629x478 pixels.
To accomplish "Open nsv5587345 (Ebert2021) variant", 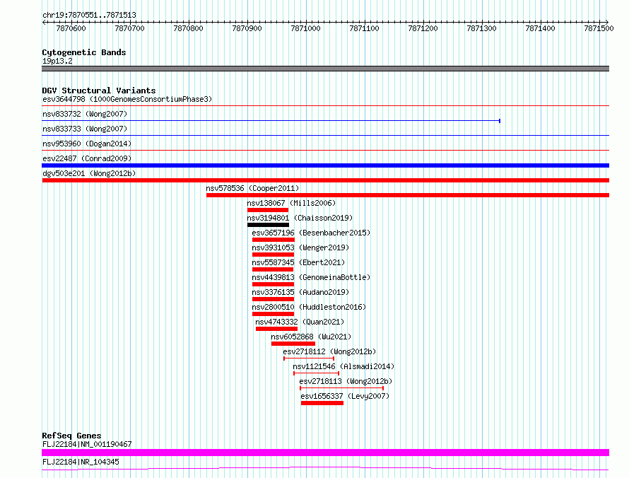I will click(298, 262).
